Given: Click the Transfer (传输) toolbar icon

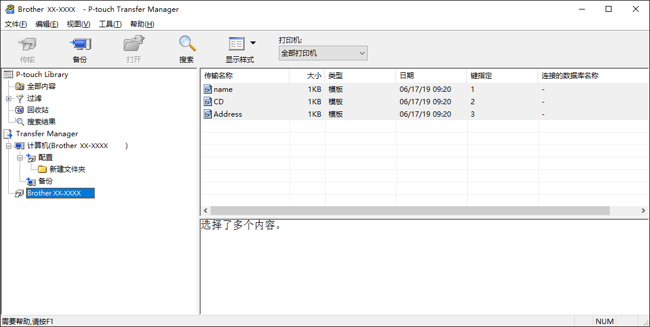Looking at the screenshot, I should tap(27, 44).
